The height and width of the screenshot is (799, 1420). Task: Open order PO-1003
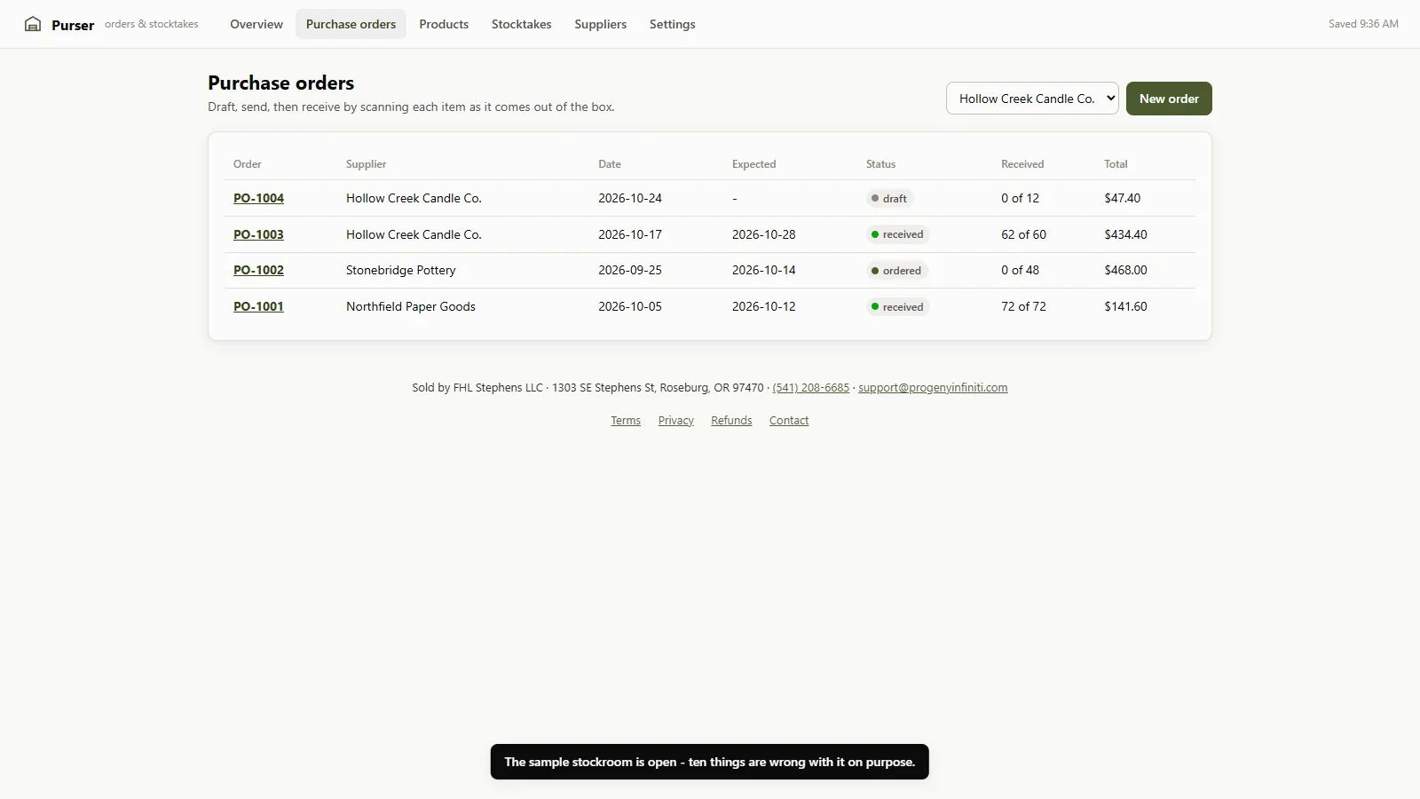(x=258, y=234)
